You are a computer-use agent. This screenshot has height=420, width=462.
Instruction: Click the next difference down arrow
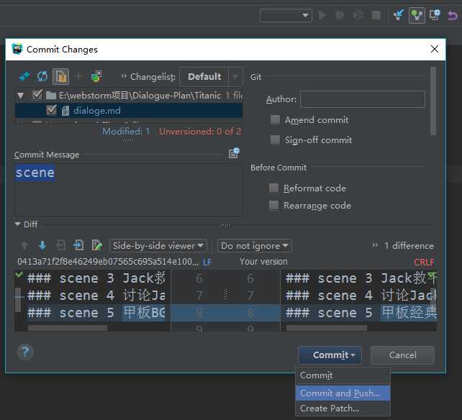click(x=42, y=245)
